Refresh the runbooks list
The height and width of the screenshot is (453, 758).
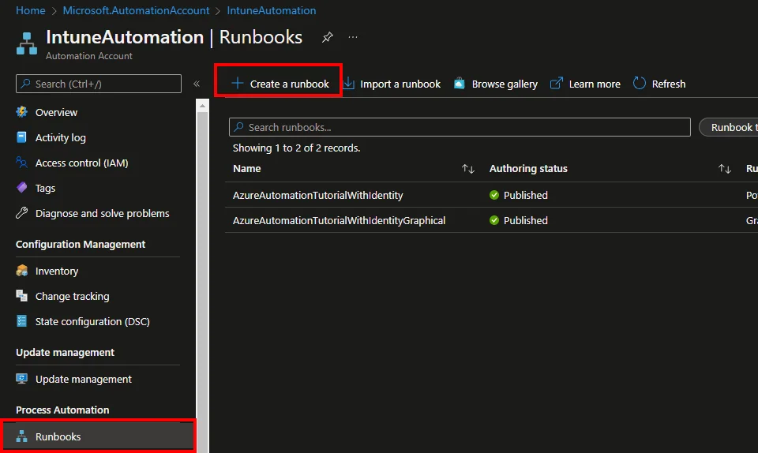coord(659,84)
